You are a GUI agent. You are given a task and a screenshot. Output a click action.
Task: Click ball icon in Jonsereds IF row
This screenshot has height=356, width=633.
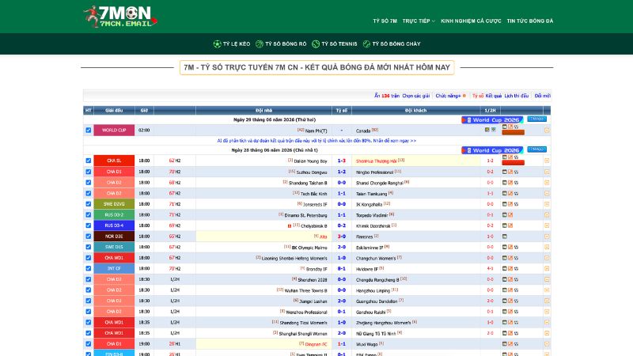coord(516,204)
